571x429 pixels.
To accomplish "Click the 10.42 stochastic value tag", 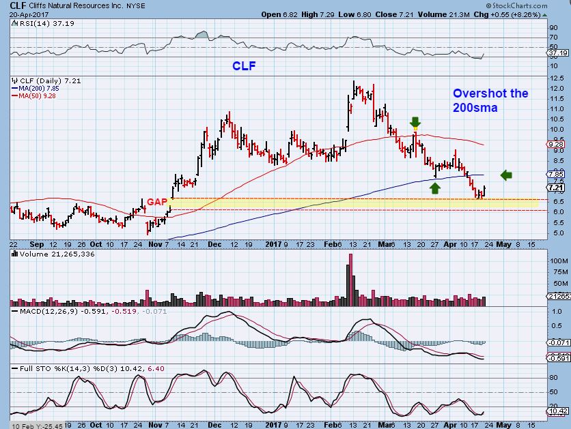I will coord(558,411).
